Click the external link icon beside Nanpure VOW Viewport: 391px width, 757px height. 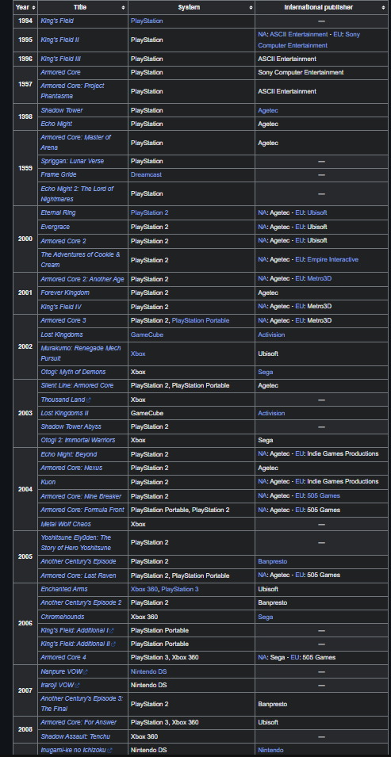pyautogui.click(x=86, y=672)
